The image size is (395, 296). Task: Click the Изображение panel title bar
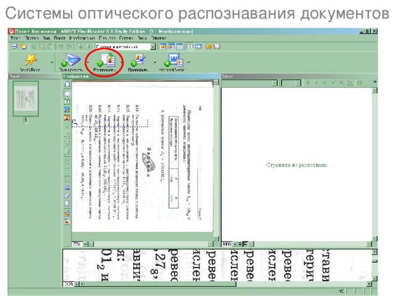coord(141,76)
